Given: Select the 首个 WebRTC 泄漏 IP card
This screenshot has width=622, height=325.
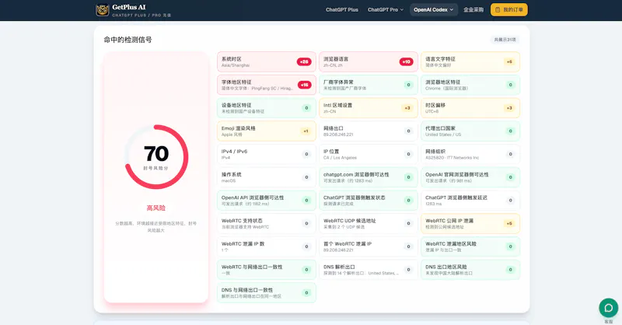Looking at the screenshot, I should pyautogui.click(x=369, y=246).
